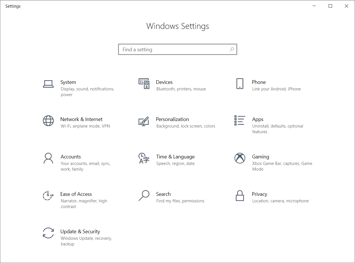Open the Update & Security title
The image size is (355, 263).
(x=80, y=232)
